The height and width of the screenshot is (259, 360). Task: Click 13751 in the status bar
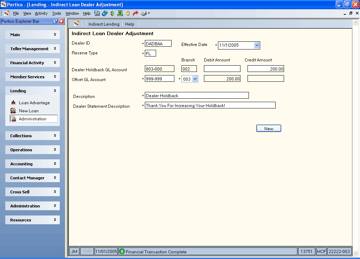tap(306, 251)
